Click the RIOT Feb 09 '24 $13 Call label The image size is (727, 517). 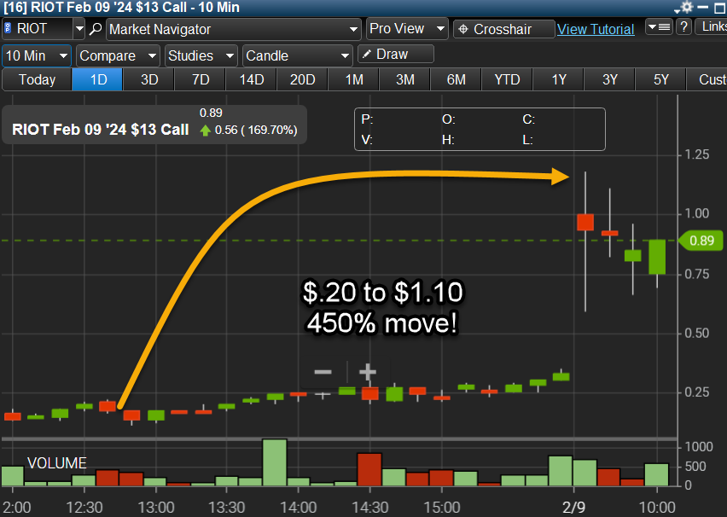click(x=101, y=130)
